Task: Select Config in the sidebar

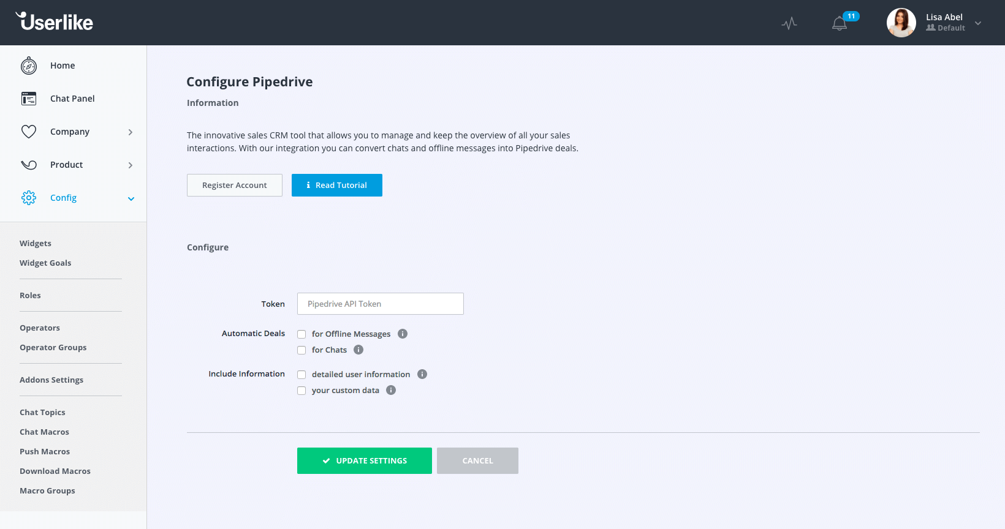Action: [x=63, y=198]
